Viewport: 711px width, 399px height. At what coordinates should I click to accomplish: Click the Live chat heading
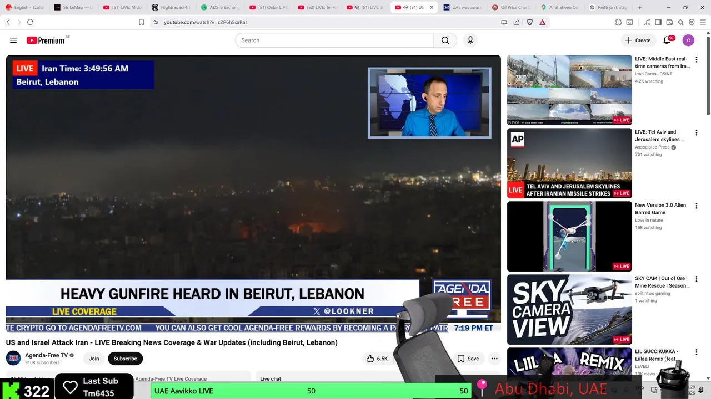(x=271, y=379)
